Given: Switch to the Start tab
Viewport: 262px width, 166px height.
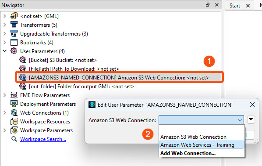Looking at the screenshot, I should click(234, 6).
